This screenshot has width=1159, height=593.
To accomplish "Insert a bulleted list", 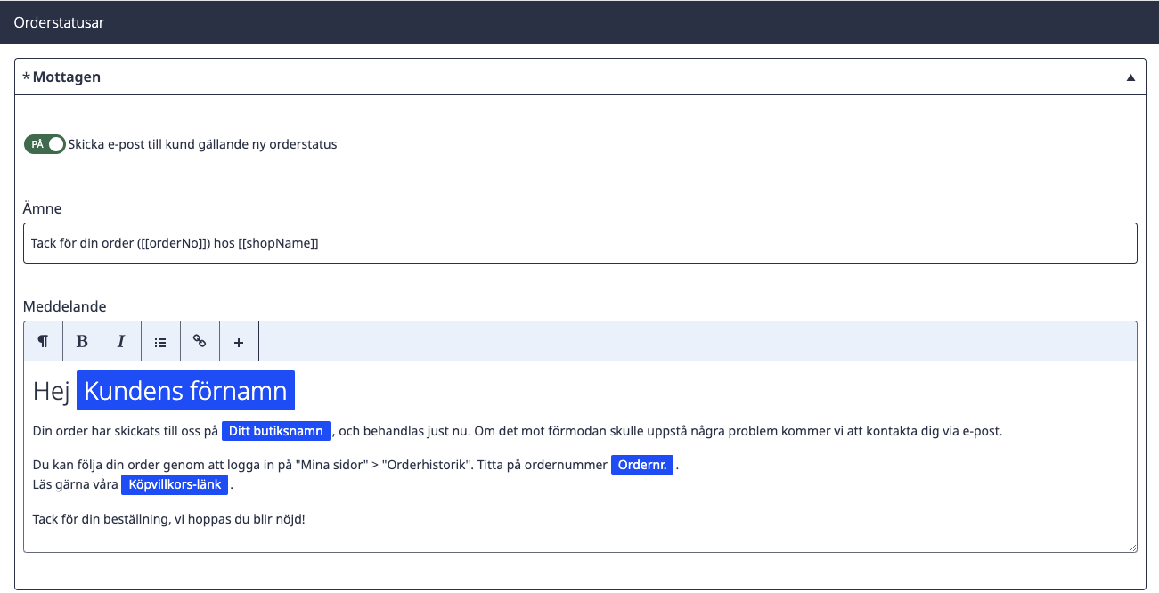I will (160, 341).
